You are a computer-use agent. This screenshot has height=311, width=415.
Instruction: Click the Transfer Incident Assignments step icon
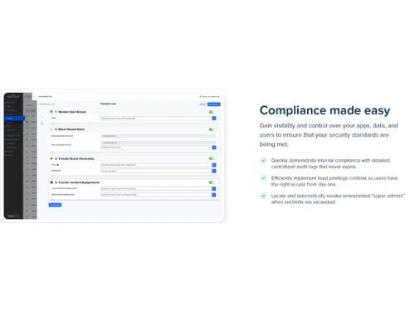[51, 182]
